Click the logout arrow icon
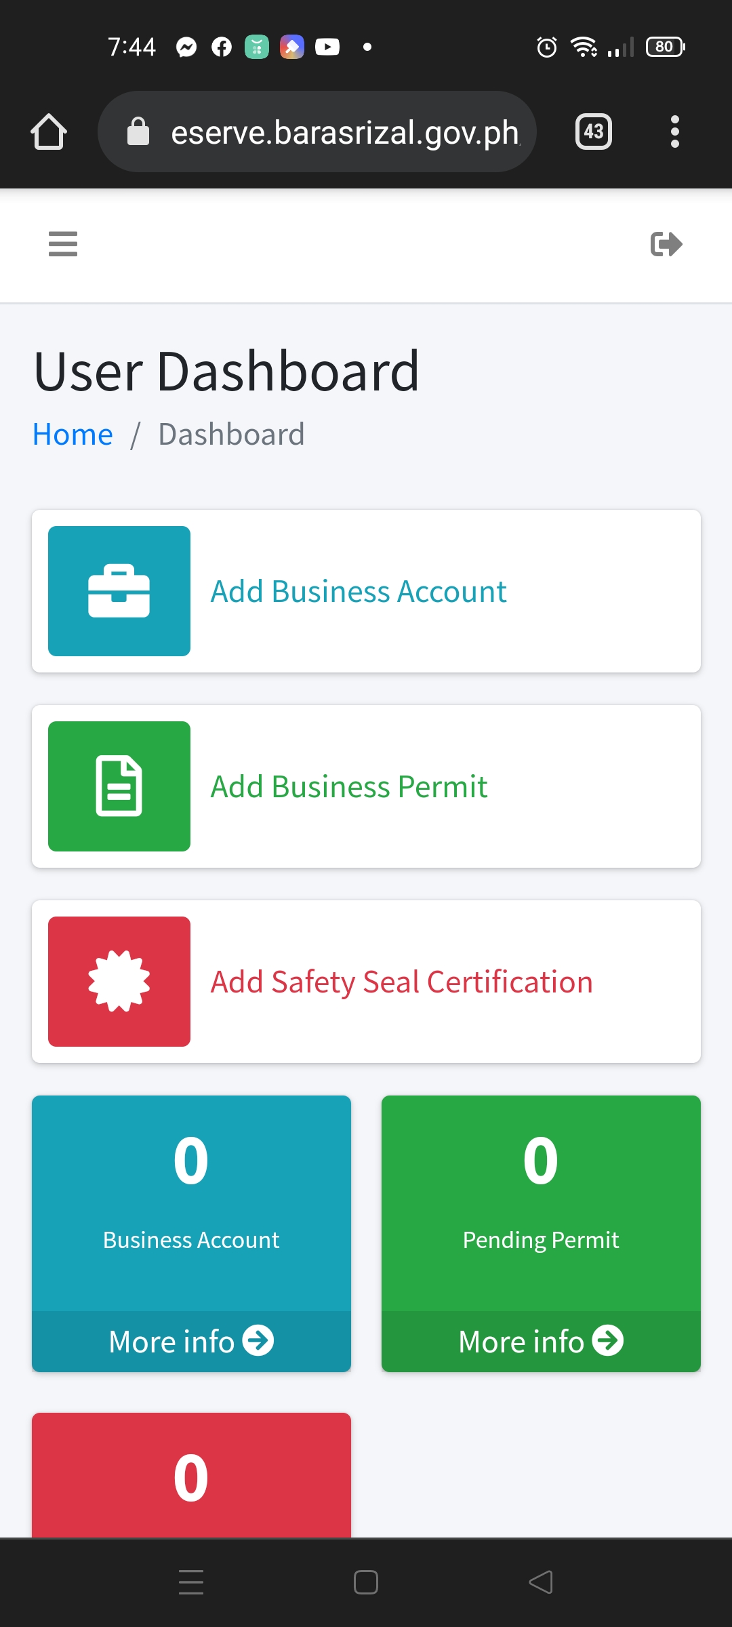 666,244
